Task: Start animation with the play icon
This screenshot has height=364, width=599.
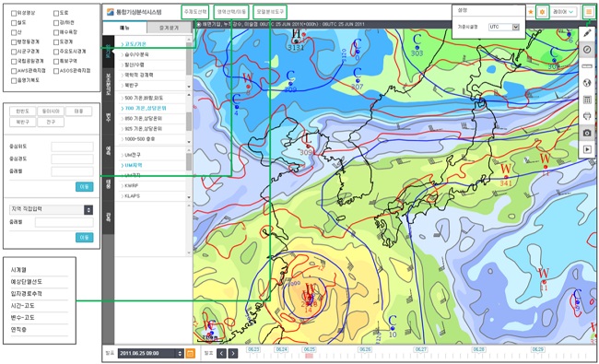Action: coord(587,149)
